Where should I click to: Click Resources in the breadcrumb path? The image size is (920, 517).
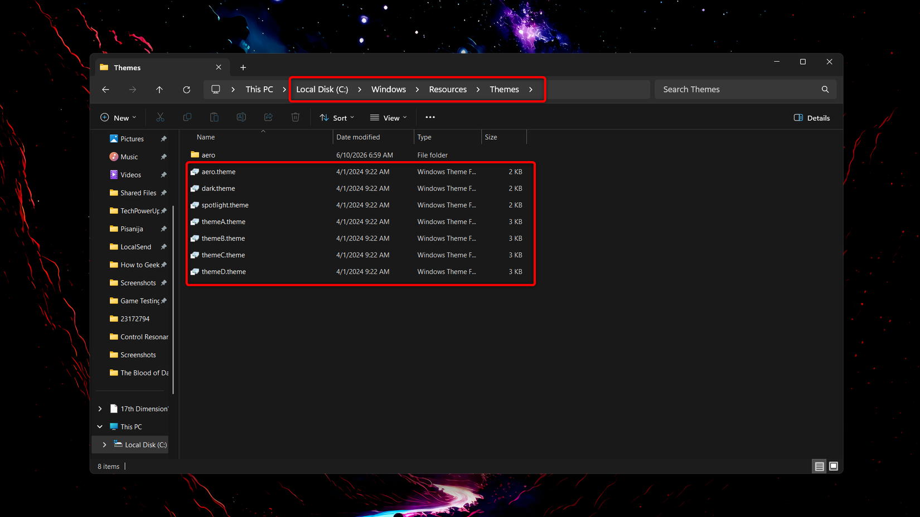(x=448, y=90)
